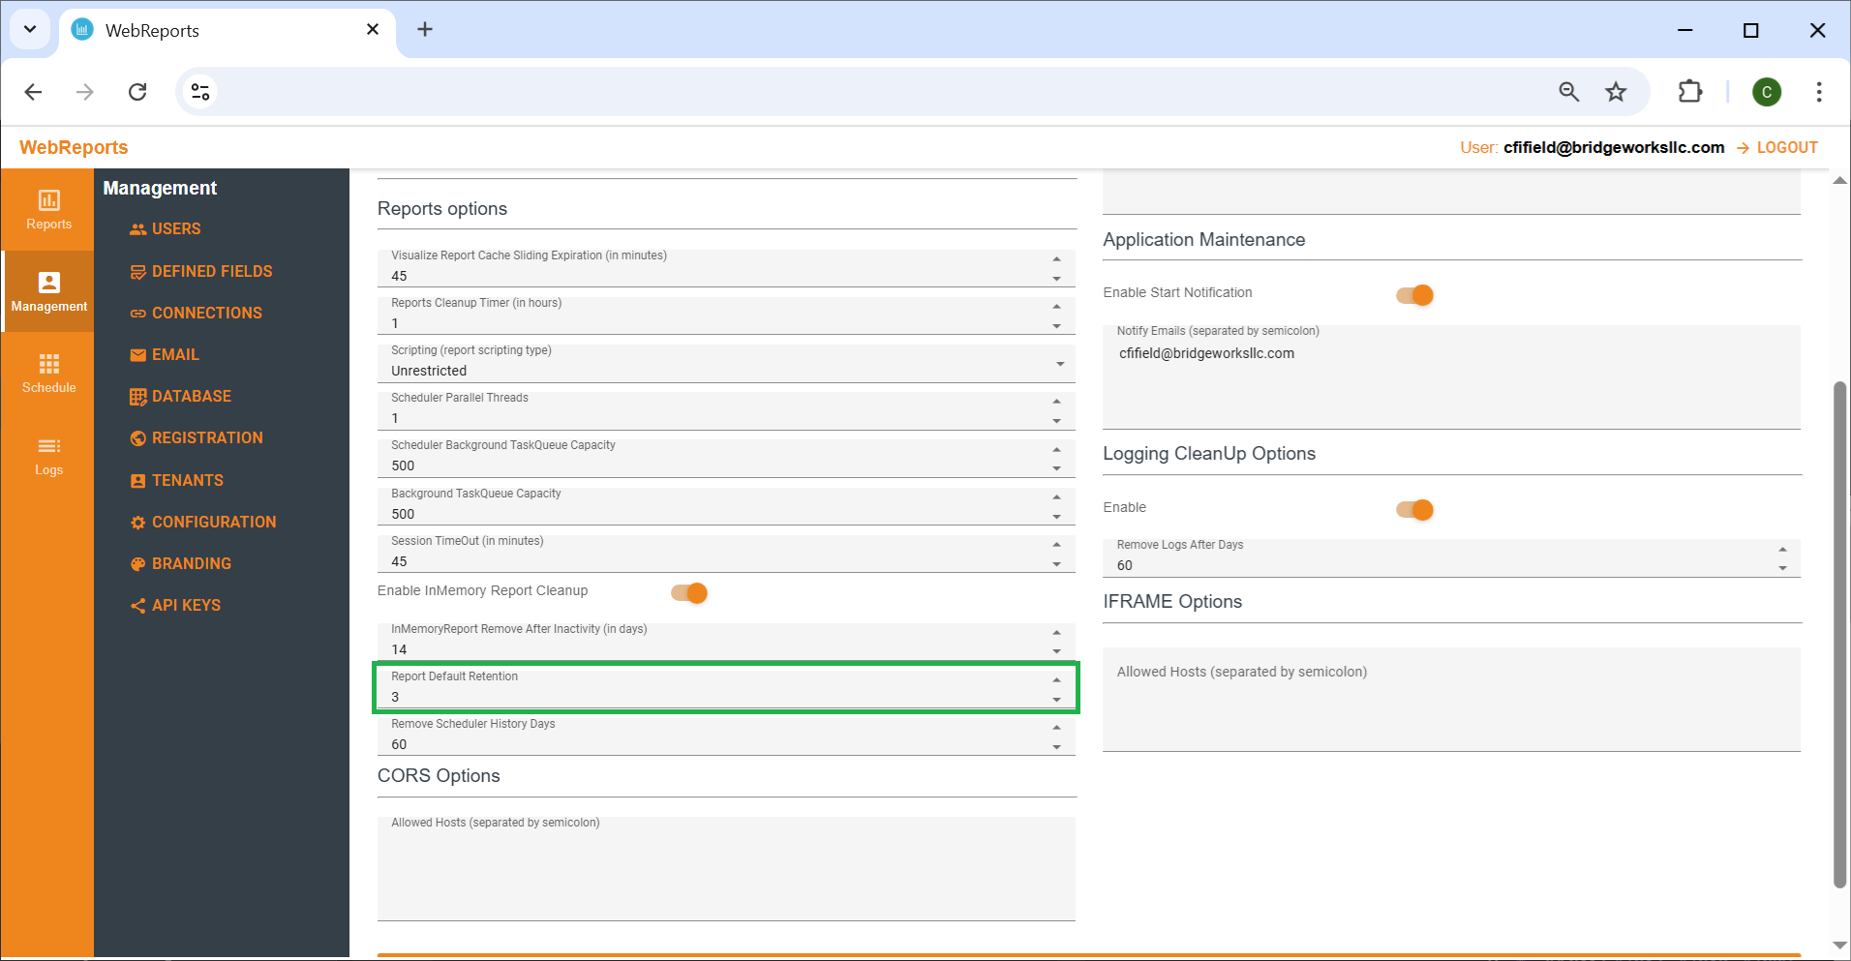Click the browser forward arrow

[x=85, y=92]
